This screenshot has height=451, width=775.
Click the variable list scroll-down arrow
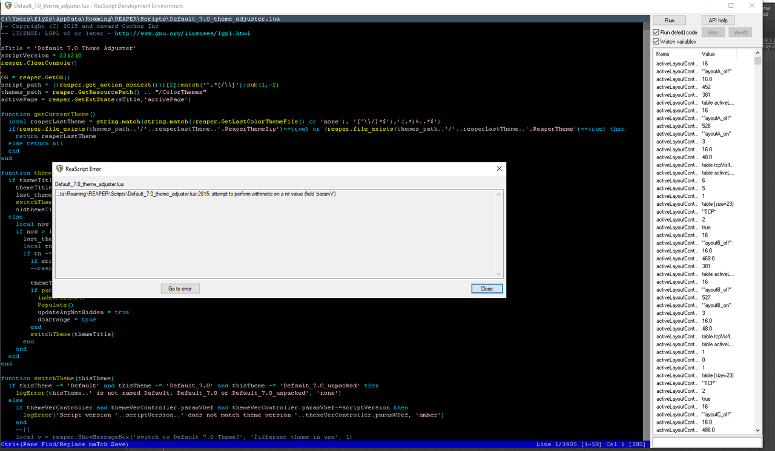(757, 430)
